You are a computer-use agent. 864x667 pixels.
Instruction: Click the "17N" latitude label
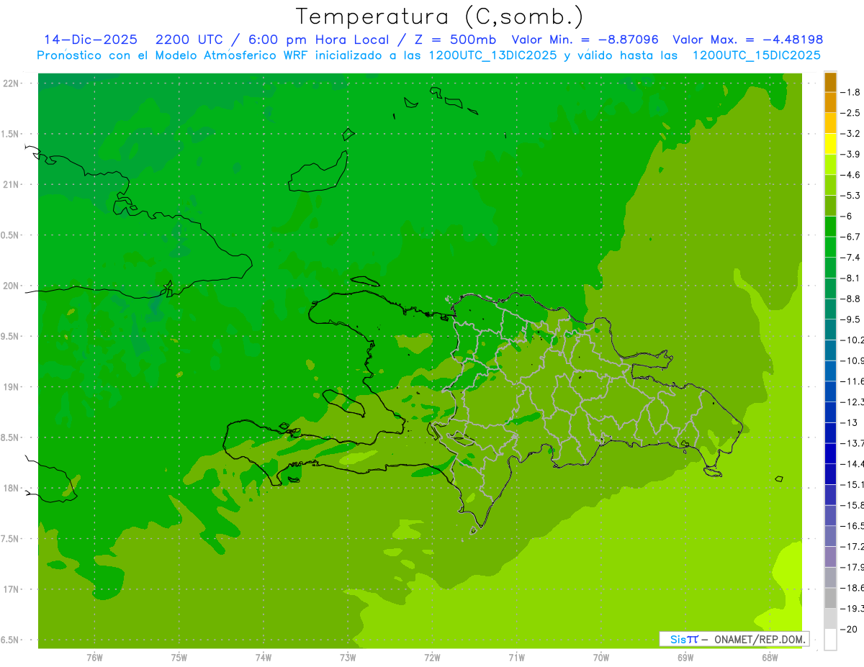point(12,589)
